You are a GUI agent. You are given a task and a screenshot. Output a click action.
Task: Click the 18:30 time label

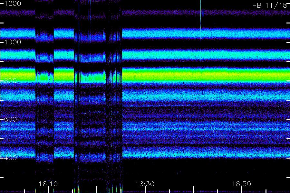[145, 184]
